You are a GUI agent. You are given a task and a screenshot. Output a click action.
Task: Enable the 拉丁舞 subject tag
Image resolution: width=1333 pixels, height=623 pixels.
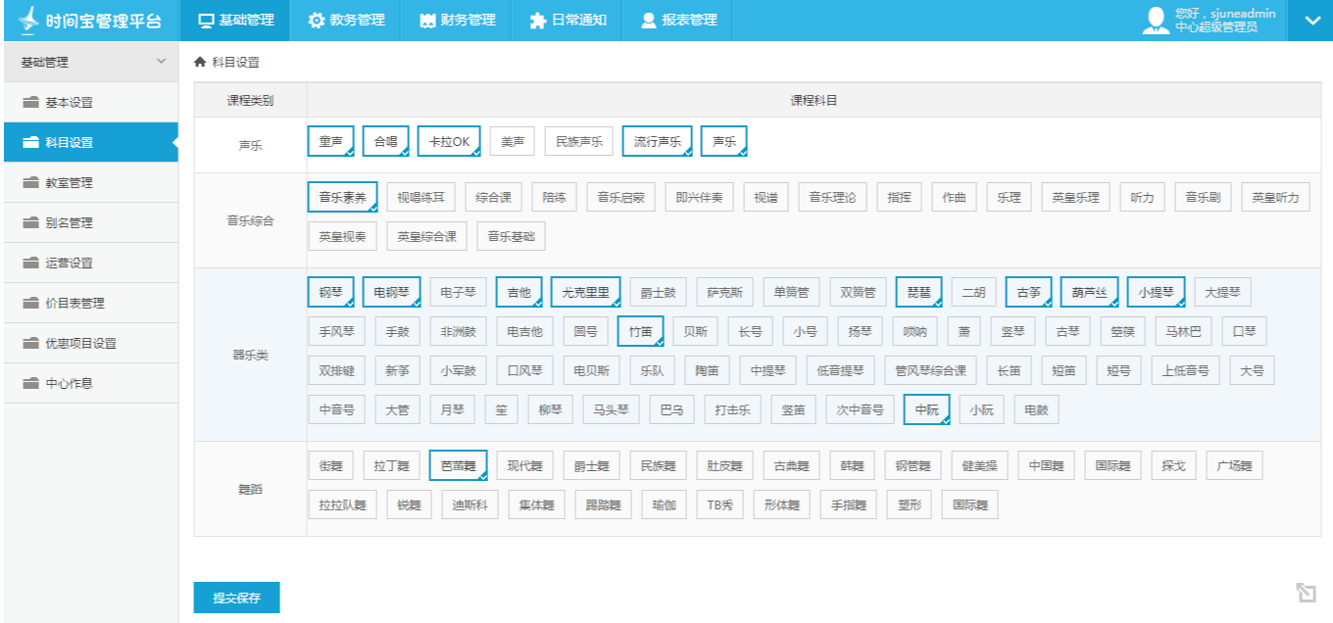tap(392, 465)
